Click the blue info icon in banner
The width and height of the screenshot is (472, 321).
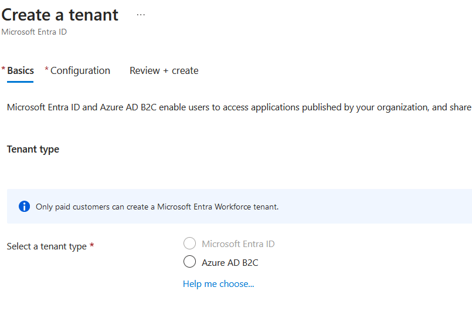pos(25,207)
